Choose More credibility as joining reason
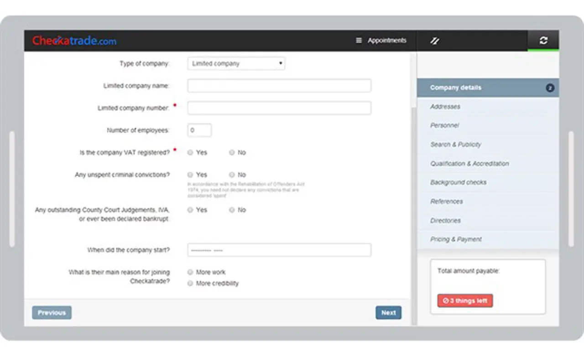 click(x=191, y=283)
